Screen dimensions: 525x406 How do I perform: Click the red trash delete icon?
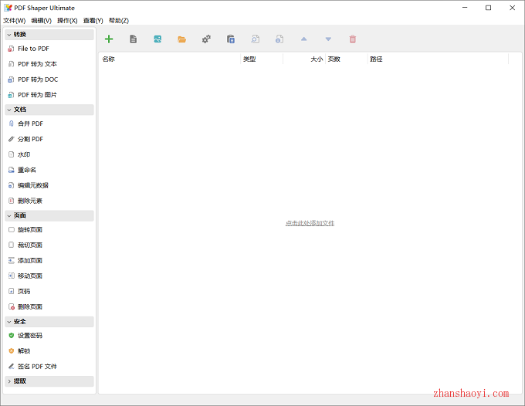pyautogui.click(x=353, y=39)
